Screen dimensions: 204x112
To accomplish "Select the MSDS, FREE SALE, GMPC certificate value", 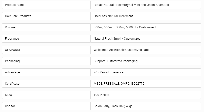I will tap(119, 84).
